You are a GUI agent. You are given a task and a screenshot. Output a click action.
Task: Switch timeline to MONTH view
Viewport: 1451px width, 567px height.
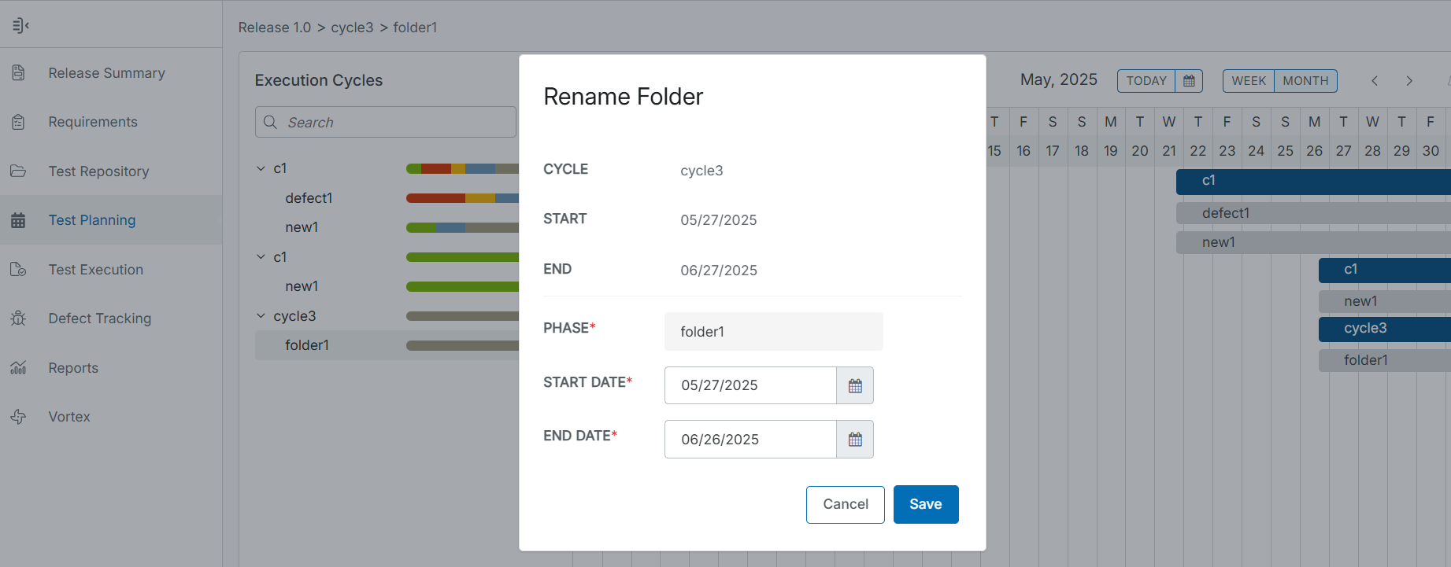coord(1305,81)
